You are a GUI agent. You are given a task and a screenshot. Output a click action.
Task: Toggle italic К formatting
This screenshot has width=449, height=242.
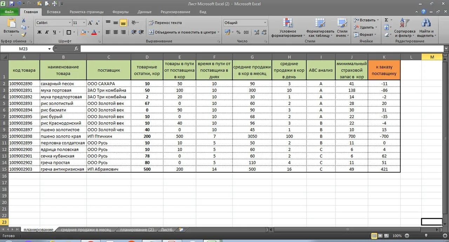(47, 32)
